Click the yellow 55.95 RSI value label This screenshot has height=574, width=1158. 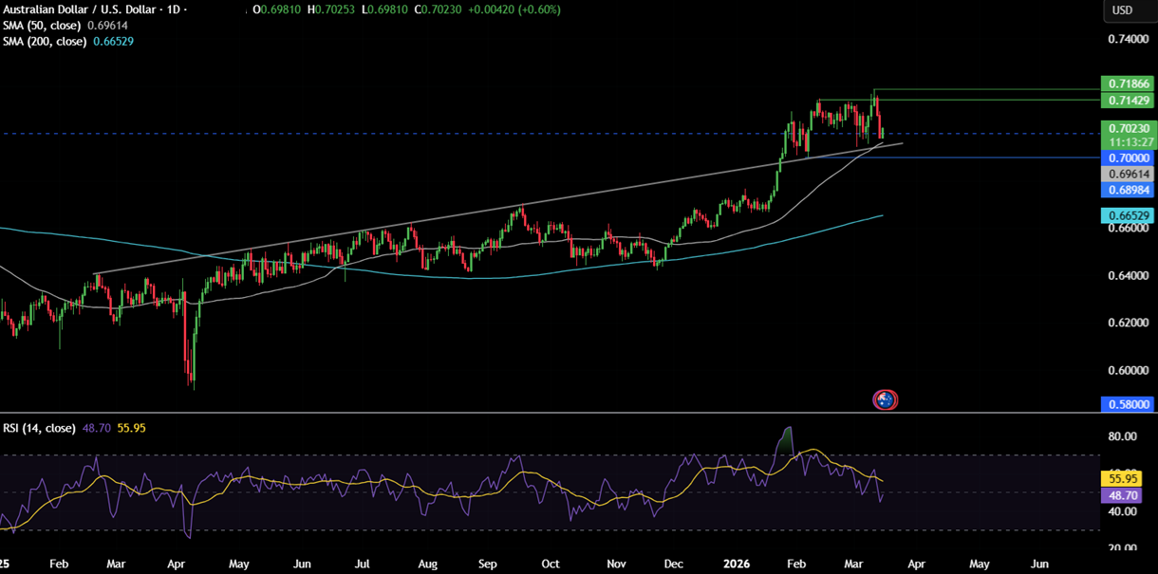1122,480
